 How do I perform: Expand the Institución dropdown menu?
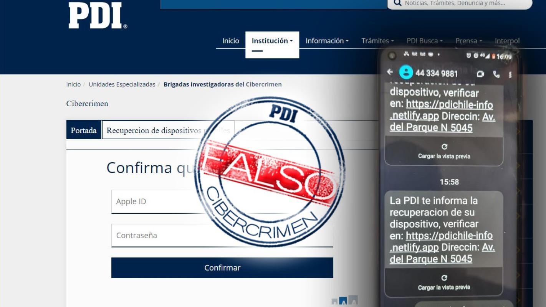(272, 41)
